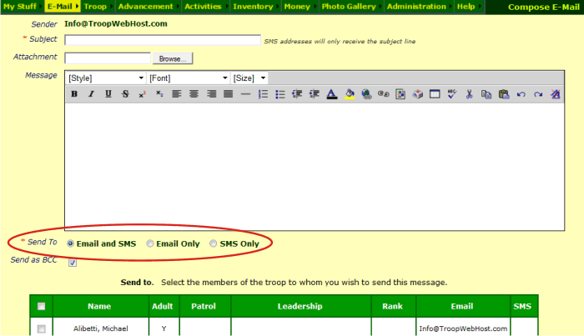584x336 pixels.
Task: Open the Advancement menu
Action: (x=145, y=7)
